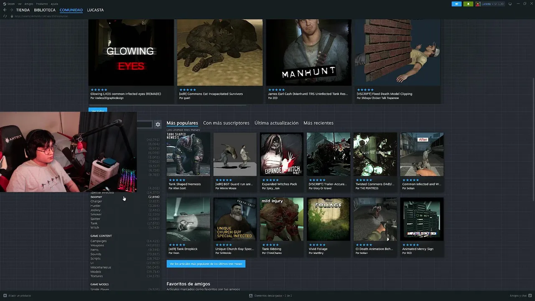Open the workshop search settings gear
The width and height of the screenshot is (535, 301).
click(158, 124)
